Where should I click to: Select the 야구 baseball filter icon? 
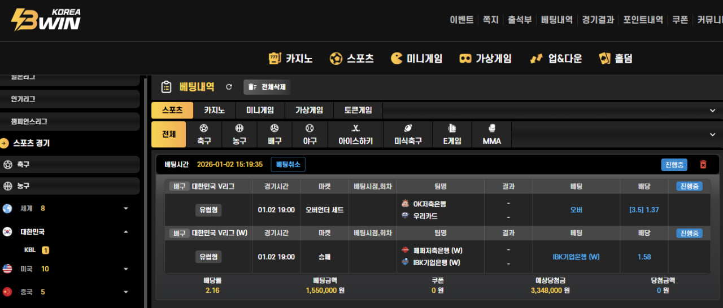click(x=310, y=134)
